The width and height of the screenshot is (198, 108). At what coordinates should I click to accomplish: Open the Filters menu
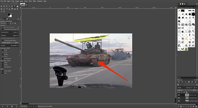(34, 1)
